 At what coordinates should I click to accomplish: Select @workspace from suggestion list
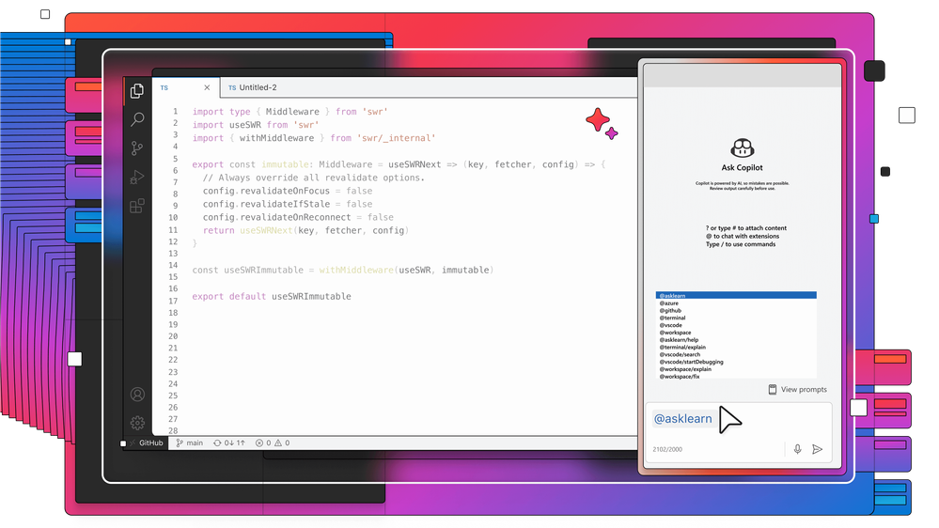click(x=736, y=333)
